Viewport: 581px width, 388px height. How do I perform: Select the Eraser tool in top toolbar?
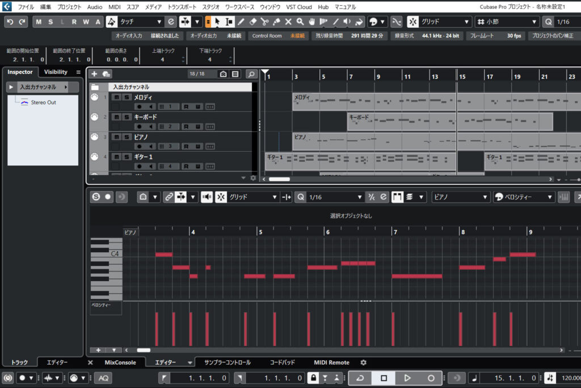click(252, 22)
